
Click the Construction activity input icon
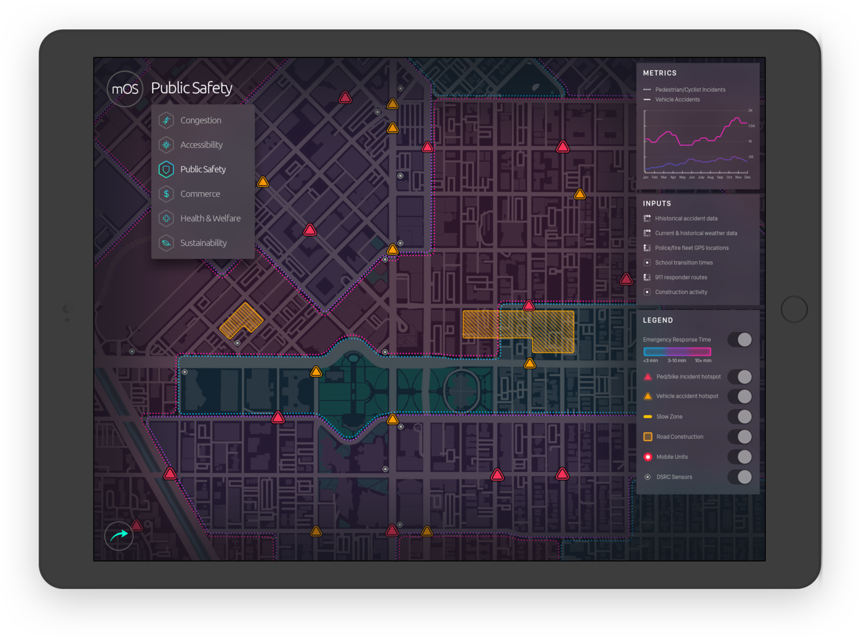647,292
